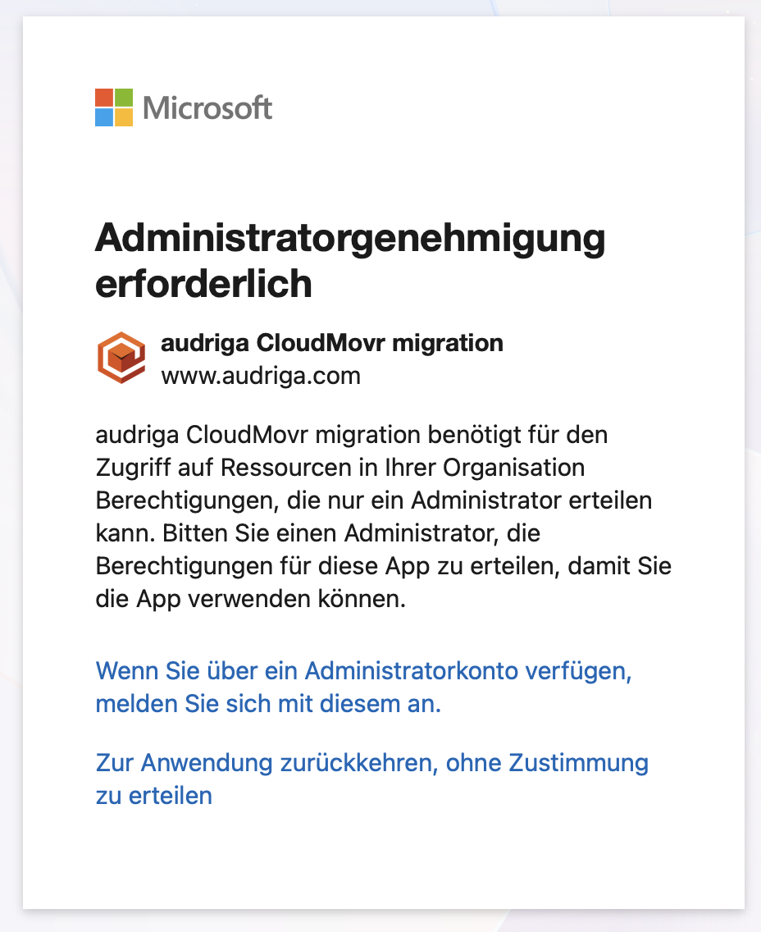Image resolution: width=761 pixels, height=932 pixels.
Task: Click the green square in Microsoft logo
Action: click(x=124, y=98)
